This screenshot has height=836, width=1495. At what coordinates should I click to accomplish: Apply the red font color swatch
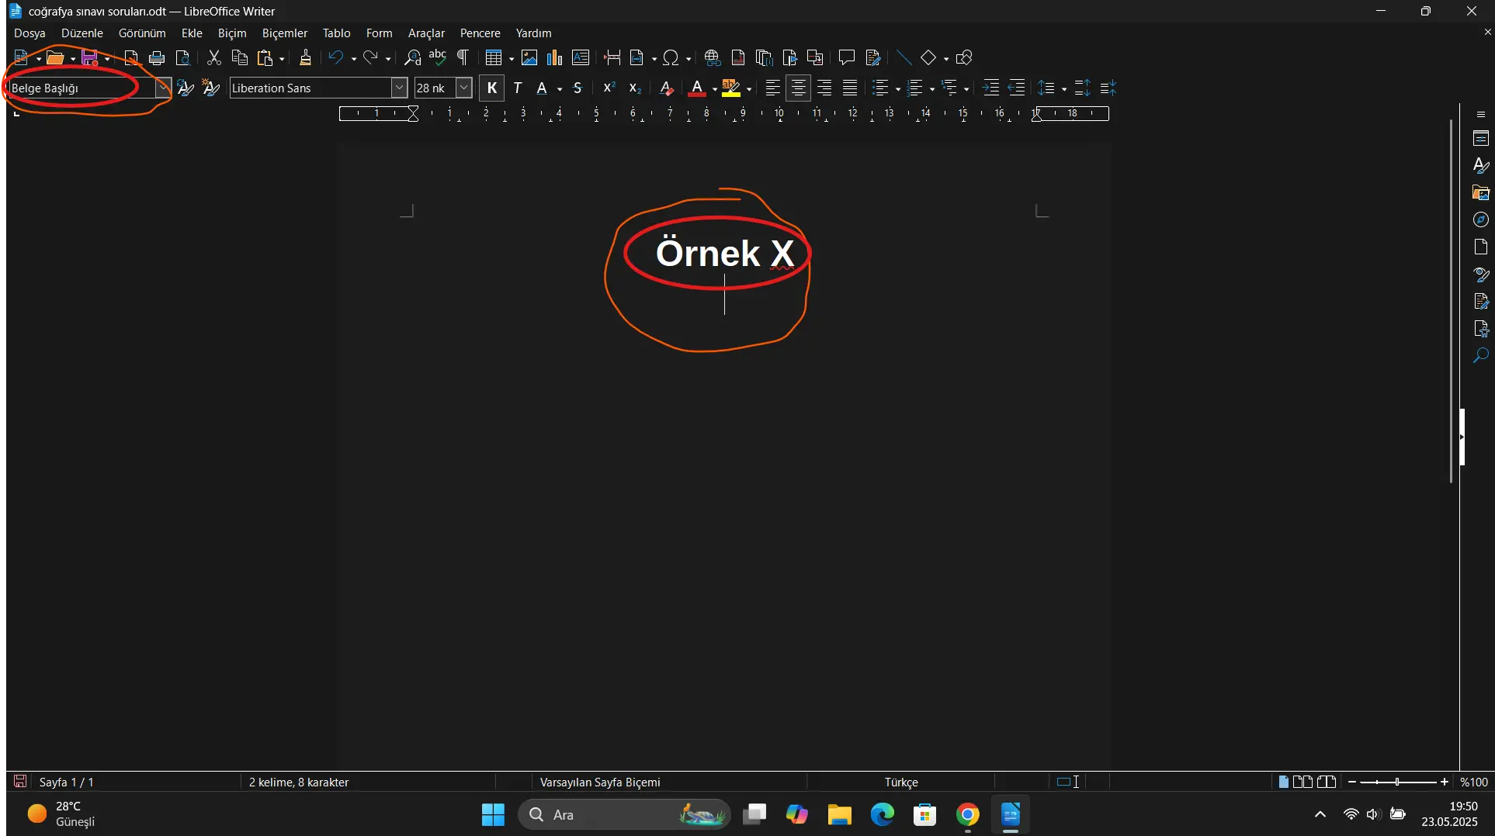click(697, 88)
